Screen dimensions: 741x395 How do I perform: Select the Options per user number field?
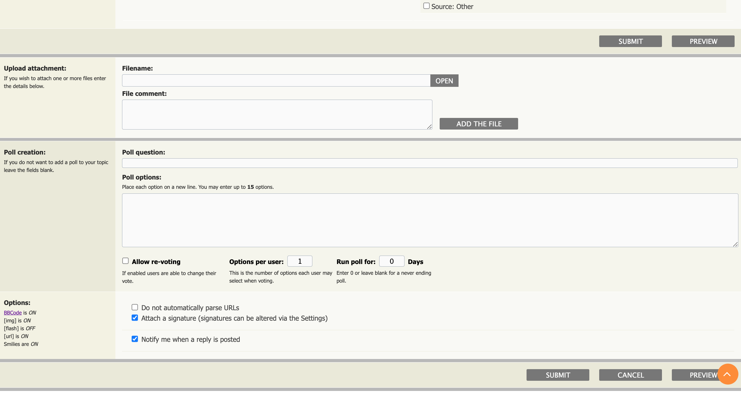(x=299, y=261)
